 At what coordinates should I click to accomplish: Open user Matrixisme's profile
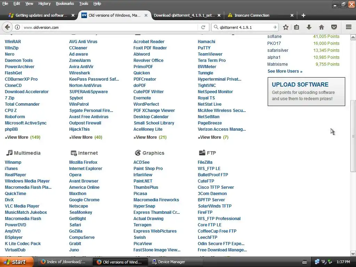277,64
